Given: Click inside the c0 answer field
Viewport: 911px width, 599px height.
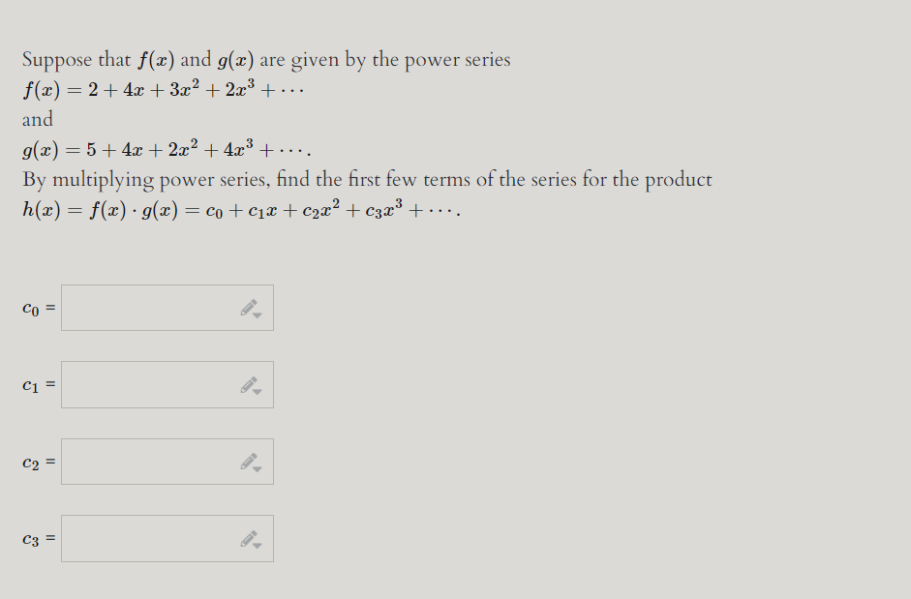Looking at the screenshot, I should tap(145, 307).
